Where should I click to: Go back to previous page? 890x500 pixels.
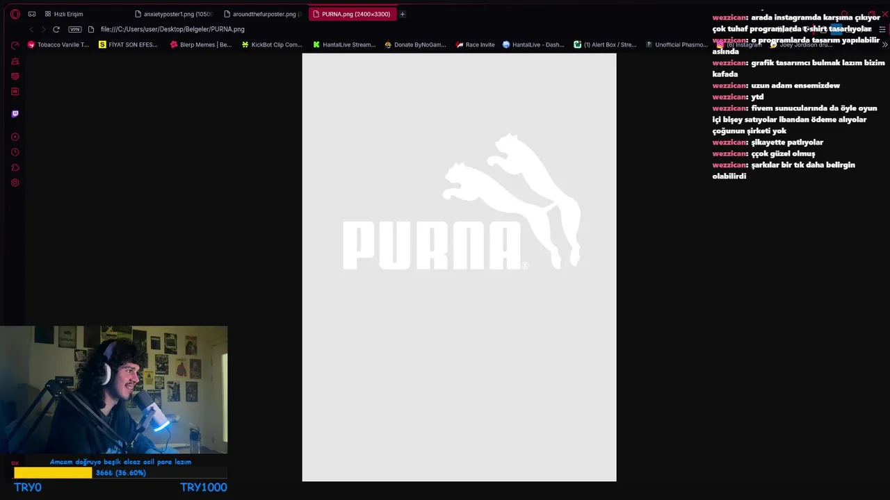pos(31,29)
